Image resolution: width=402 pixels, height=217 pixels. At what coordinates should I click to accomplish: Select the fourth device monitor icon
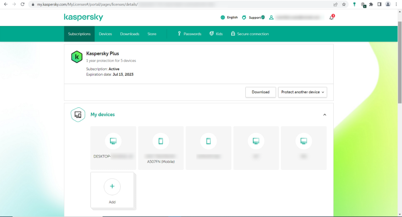click(256, 141)
